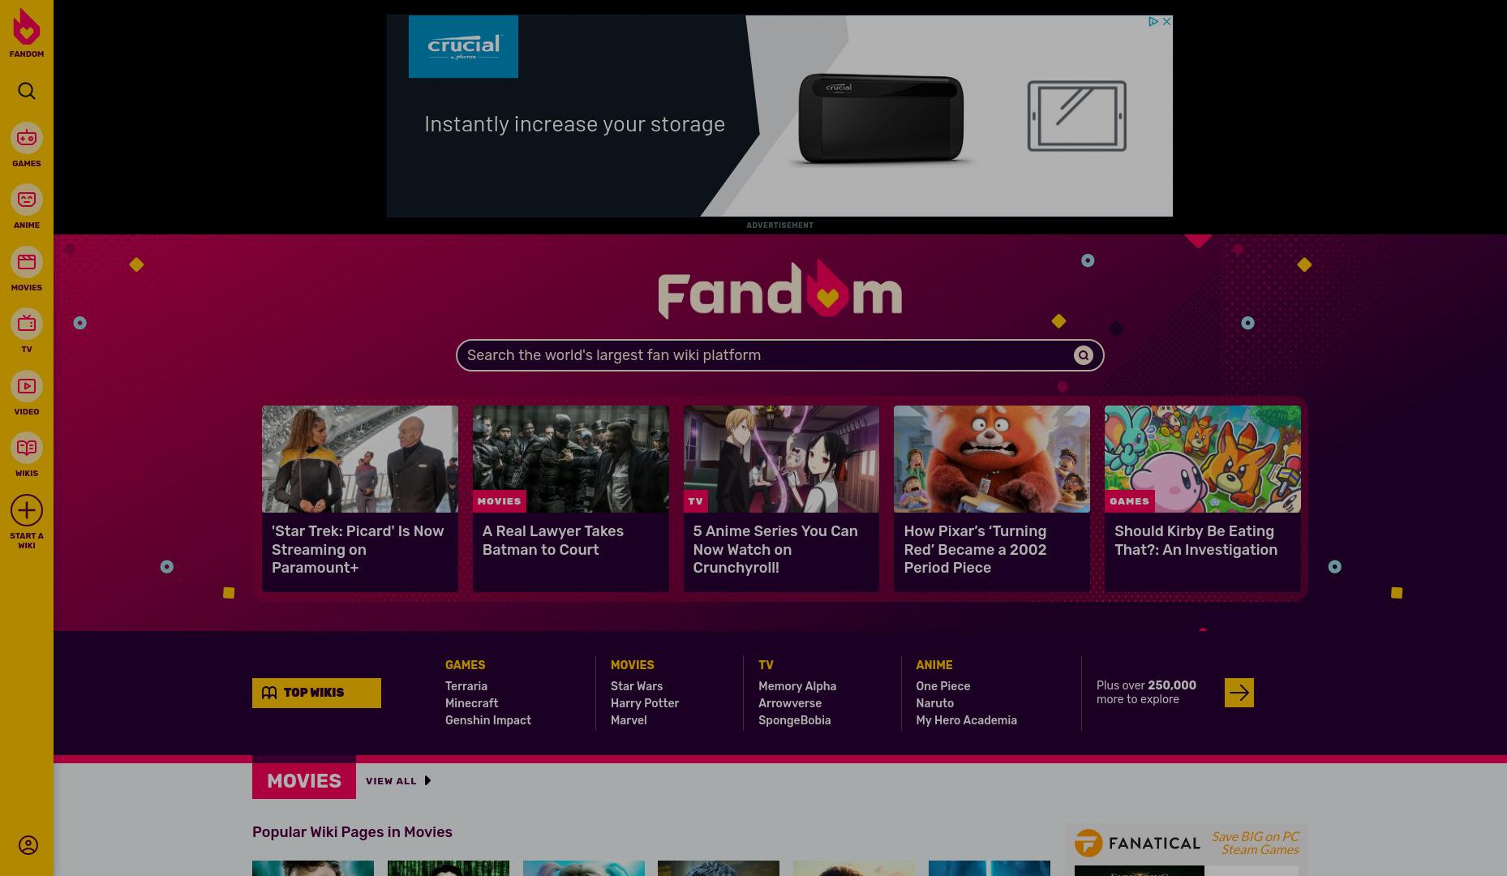Open the Naruto wiki link
This screenshot has width=1507, height=876.
(x=934, y=703)
